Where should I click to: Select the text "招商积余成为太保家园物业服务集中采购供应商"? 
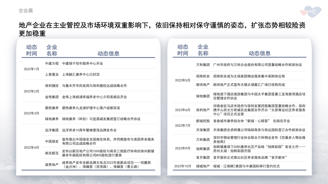pos(249,76)
